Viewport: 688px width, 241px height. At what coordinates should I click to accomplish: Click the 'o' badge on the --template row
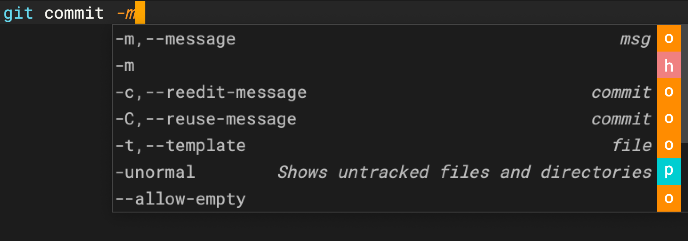point(668,145)
